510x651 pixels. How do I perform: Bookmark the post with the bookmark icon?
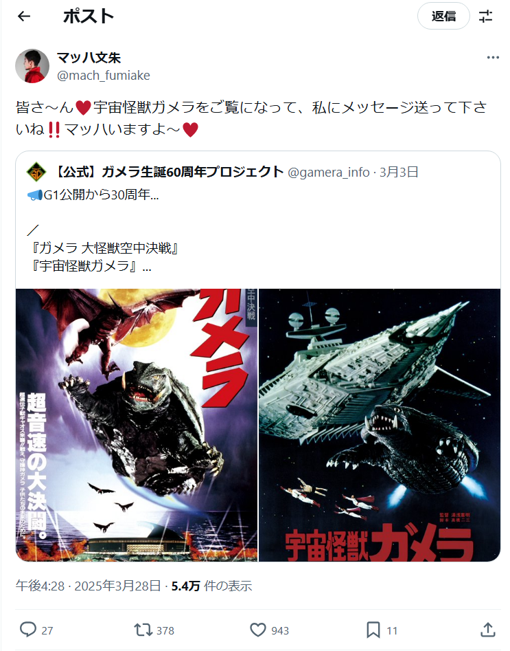tap(373, 630)
